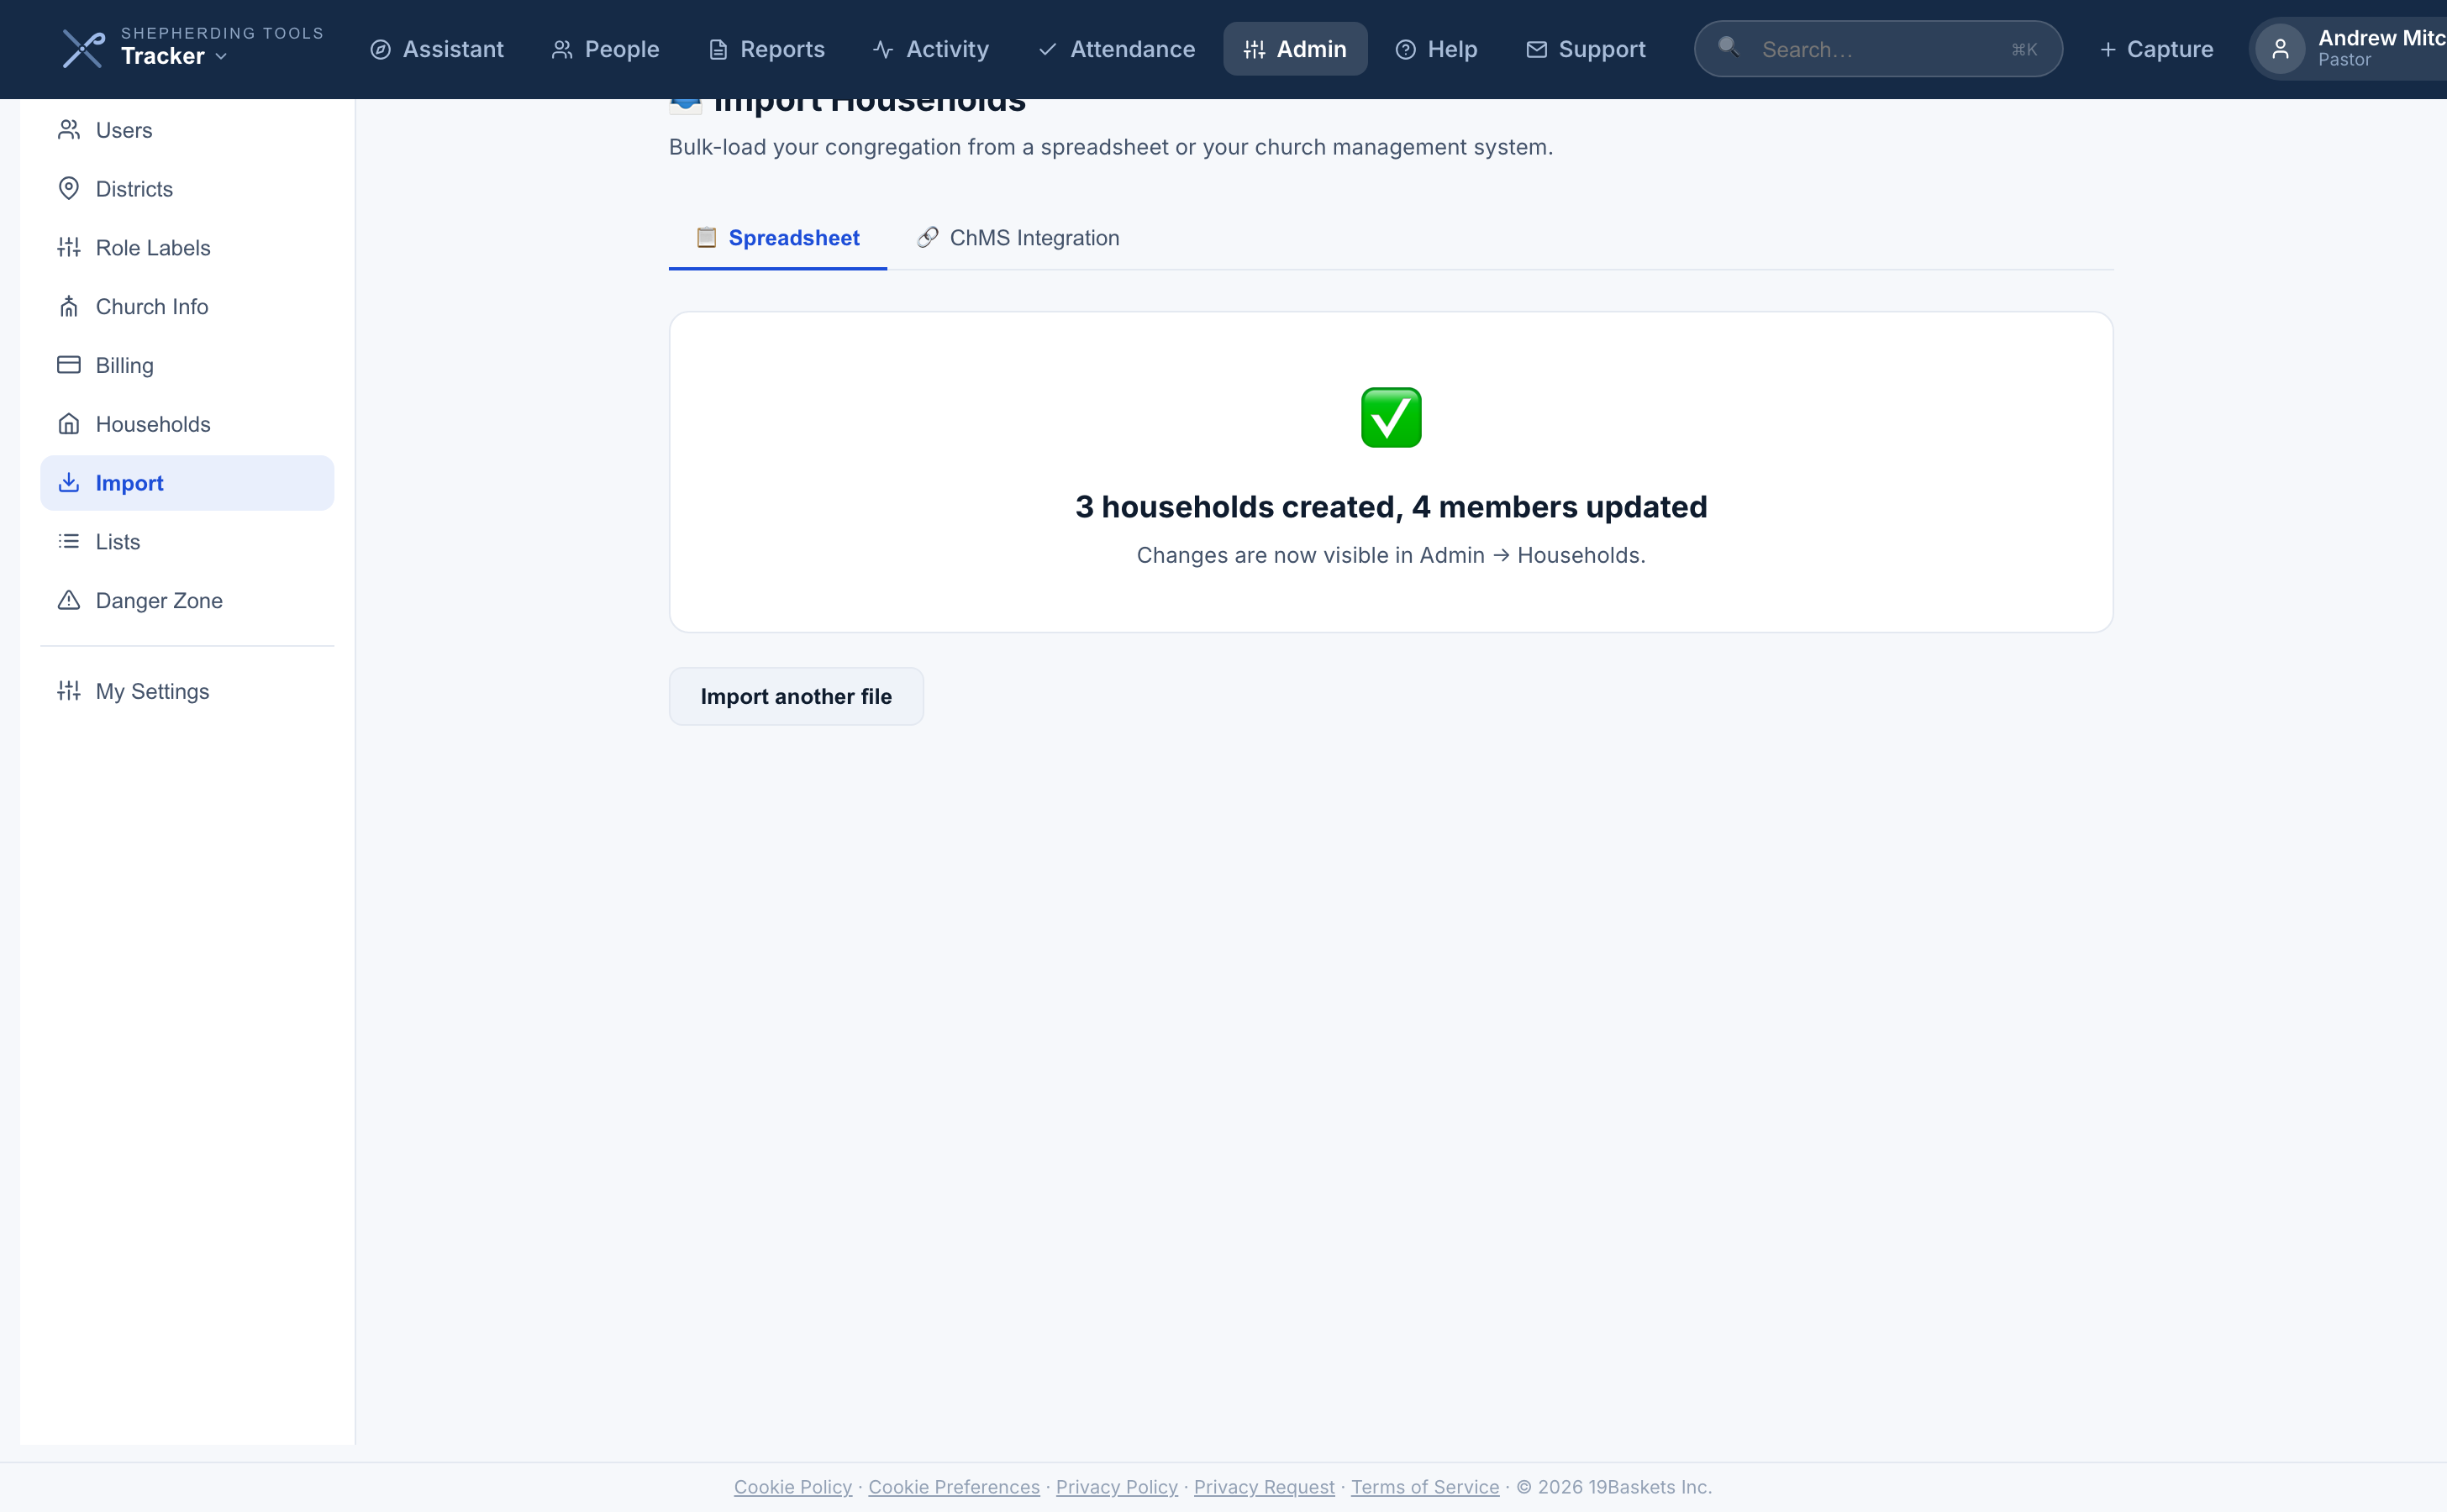The image size is (2447, 1512).
Task: Click the plus Capture button
Action: coord(2156,49)
